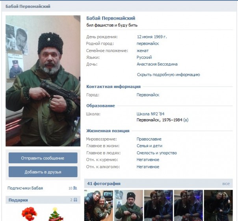Open the Подарки section header
This screenshot has width=238, height=221.
click(18, 200)
